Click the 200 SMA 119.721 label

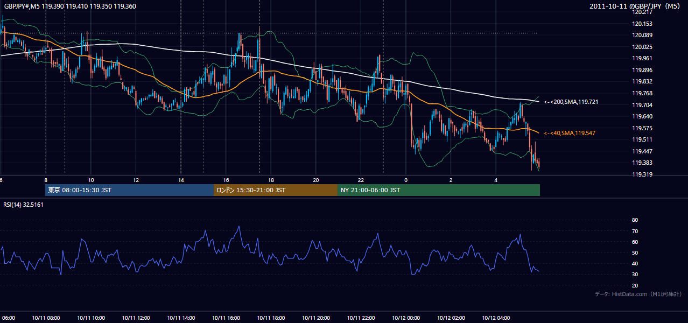pyautogui.click(x=571, y=102)
